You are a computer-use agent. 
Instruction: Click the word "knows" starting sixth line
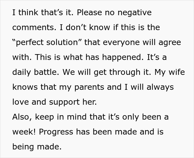click(x=25, y=87)
